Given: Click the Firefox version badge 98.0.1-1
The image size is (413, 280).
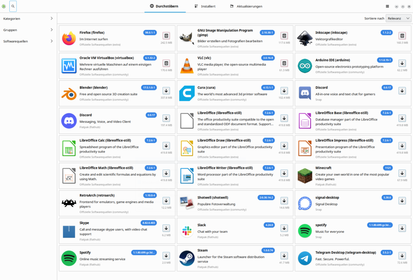Looking at the screenshot, I should tap(150, 33).
